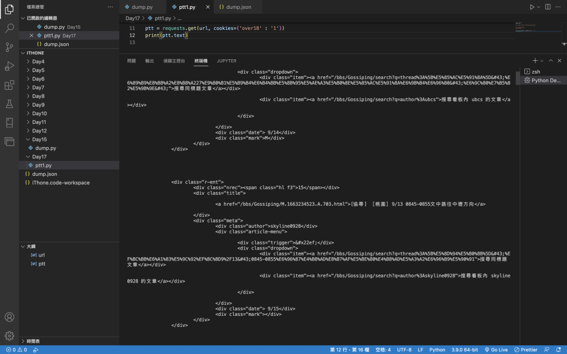Expand the Day4 folder
The width and height of the screenshot is (567, 354).
tap(69, 61)
